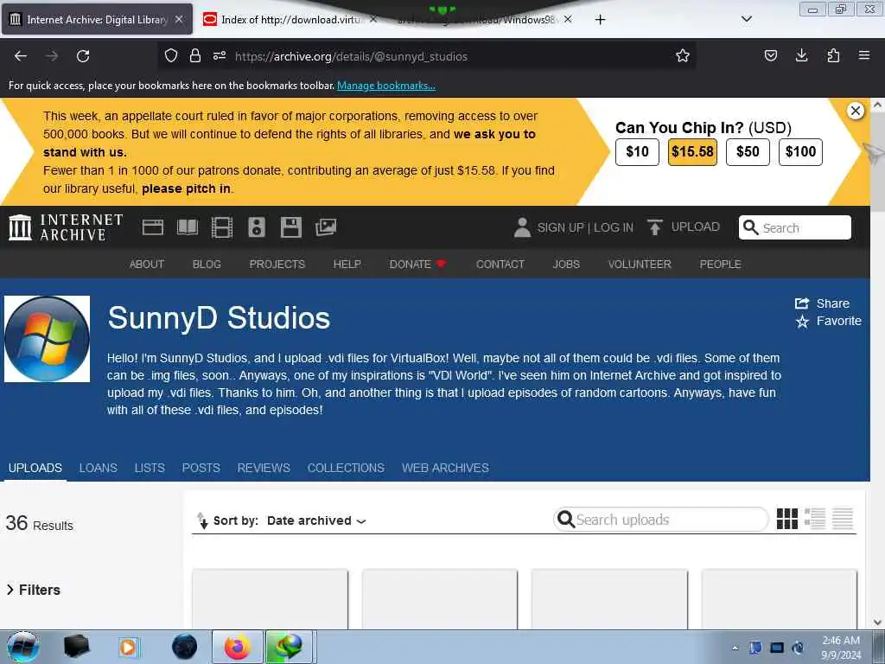Open the Firefox hamburger menu
885x664 pixels.
click(x=863, y=55)
